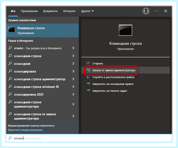Image resolution: width=178 pixels, height=148 pixels.
Task: Open the Приложения tab
Action: point(29,11)
